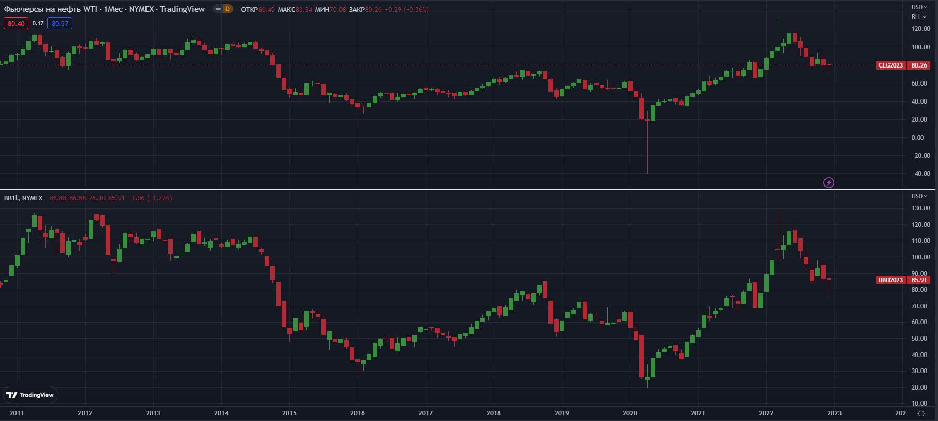This screenshot has width=938, height=421.
Task: Click the 2018 label on time axis
Action: [x=494, y=413]
